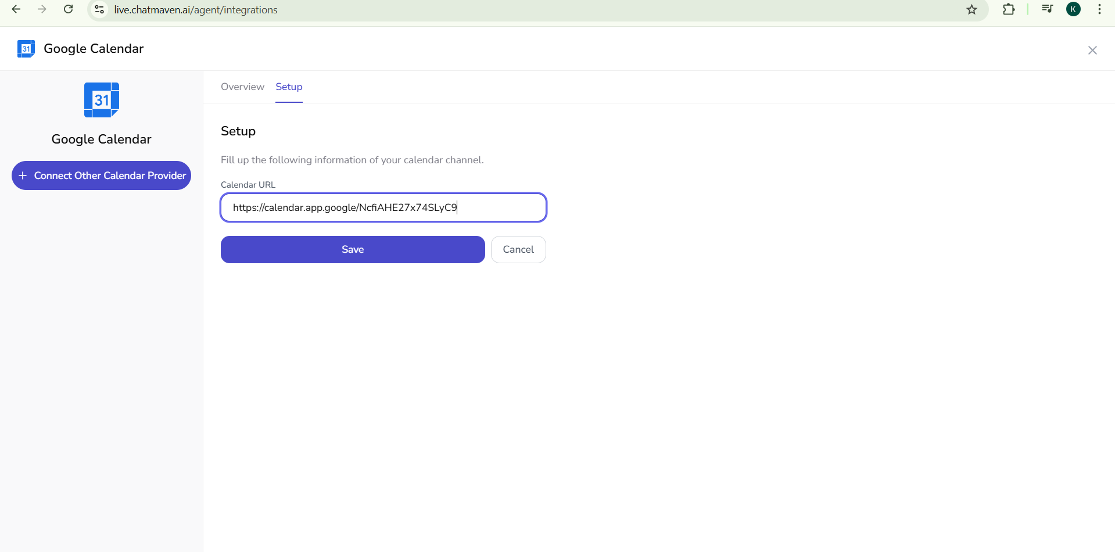
Task: Click the small Google Calendar icon in header
Action: (26, 49)
